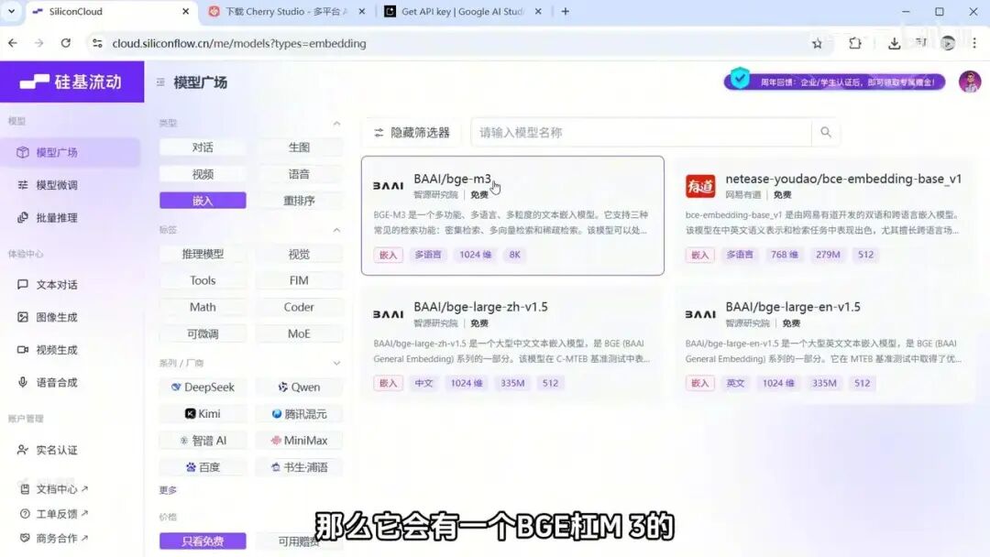Bookmark this page with star icon
Viewport: 990px width, 557px height.
pyautogui.click(x=817, y=44)
